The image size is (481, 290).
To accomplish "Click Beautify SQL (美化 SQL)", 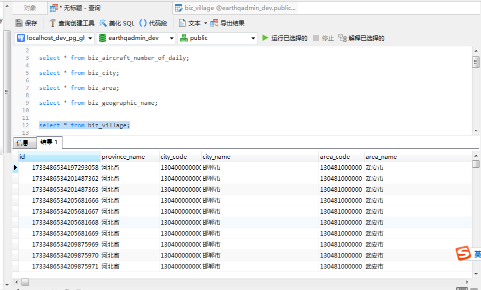I will (x=117, y=23).
